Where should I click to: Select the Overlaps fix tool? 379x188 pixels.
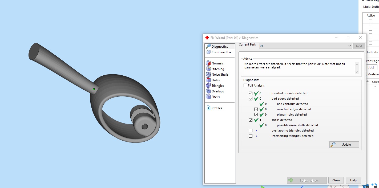[x=218, y=91]
